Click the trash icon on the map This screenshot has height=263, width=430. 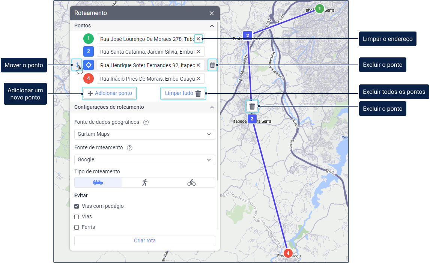[x=252, y=107]
